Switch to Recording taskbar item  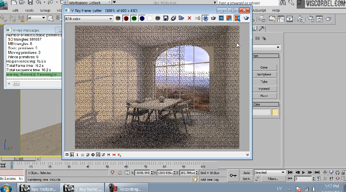[x=127, y=188]
